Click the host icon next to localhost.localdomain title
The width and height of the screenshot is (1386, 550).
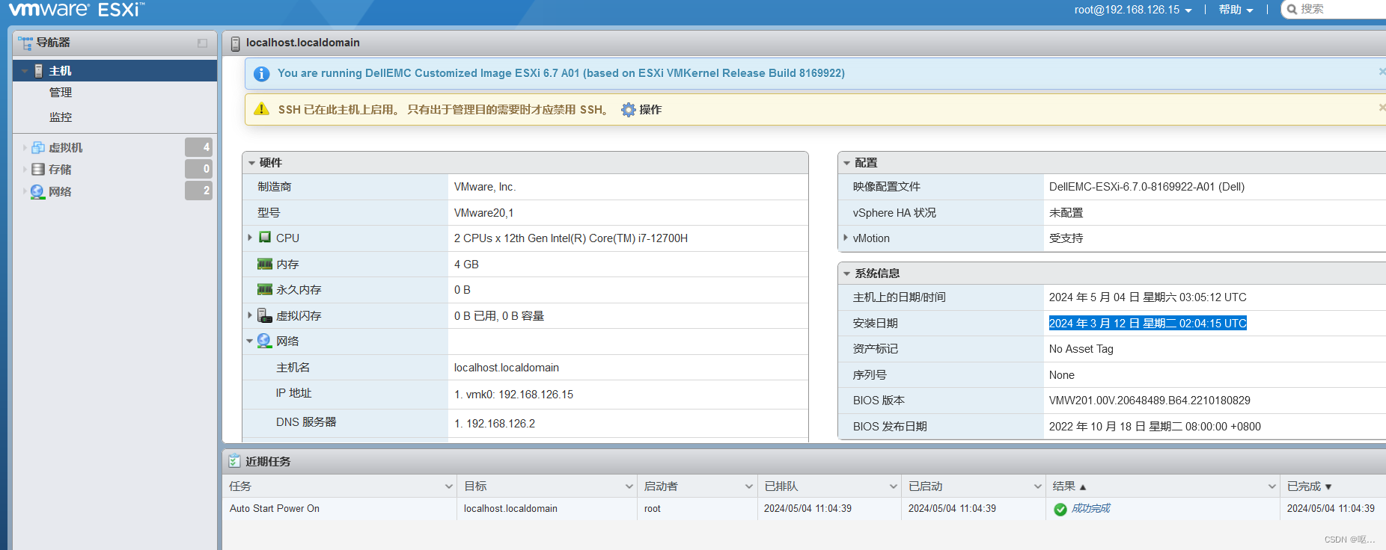235,44
